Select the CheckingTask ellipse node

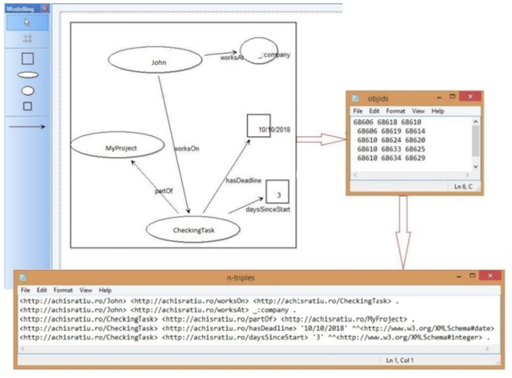pyautogui.click(x=191, y=230)
